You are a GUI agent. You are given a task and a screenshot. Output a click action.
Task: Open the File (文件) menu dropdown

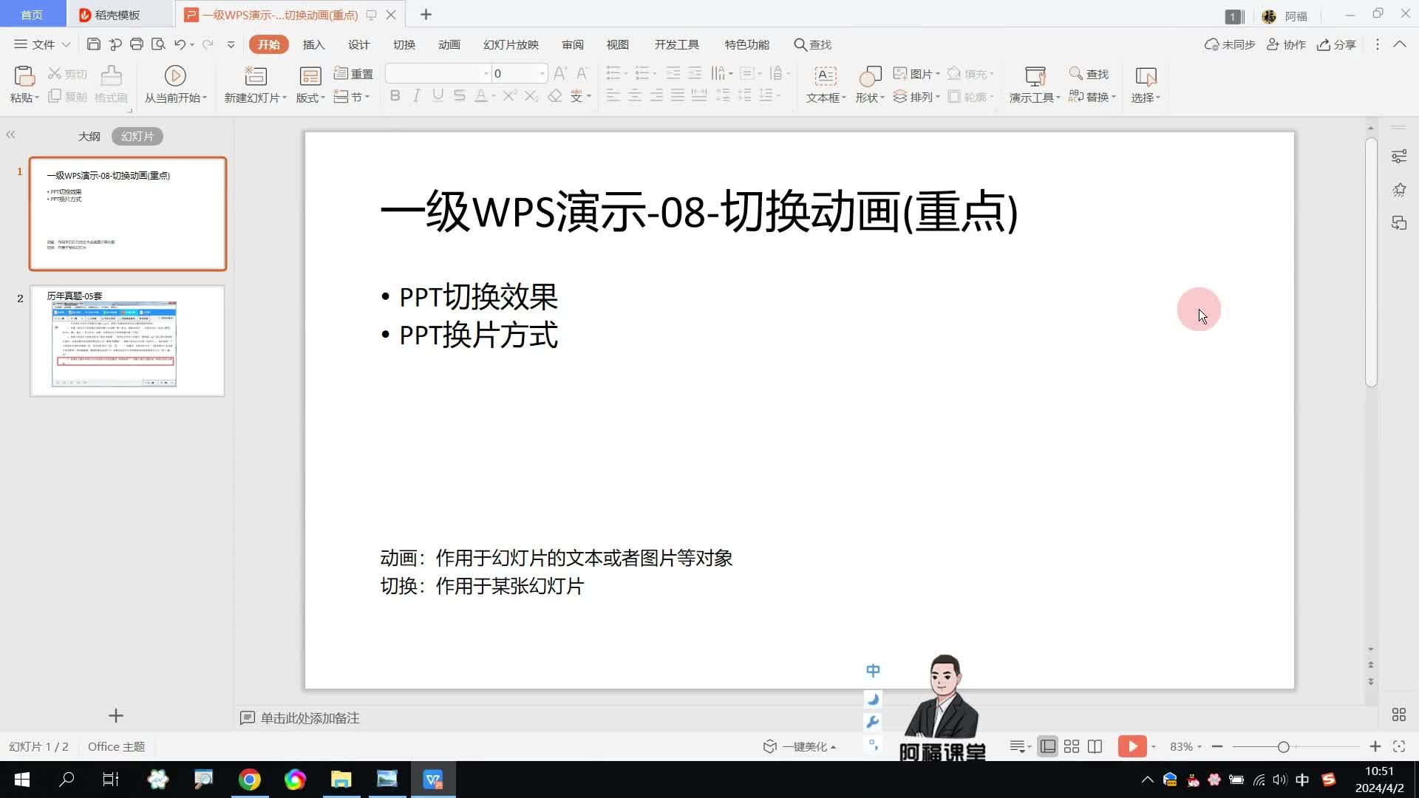click(x=42, y=44)
